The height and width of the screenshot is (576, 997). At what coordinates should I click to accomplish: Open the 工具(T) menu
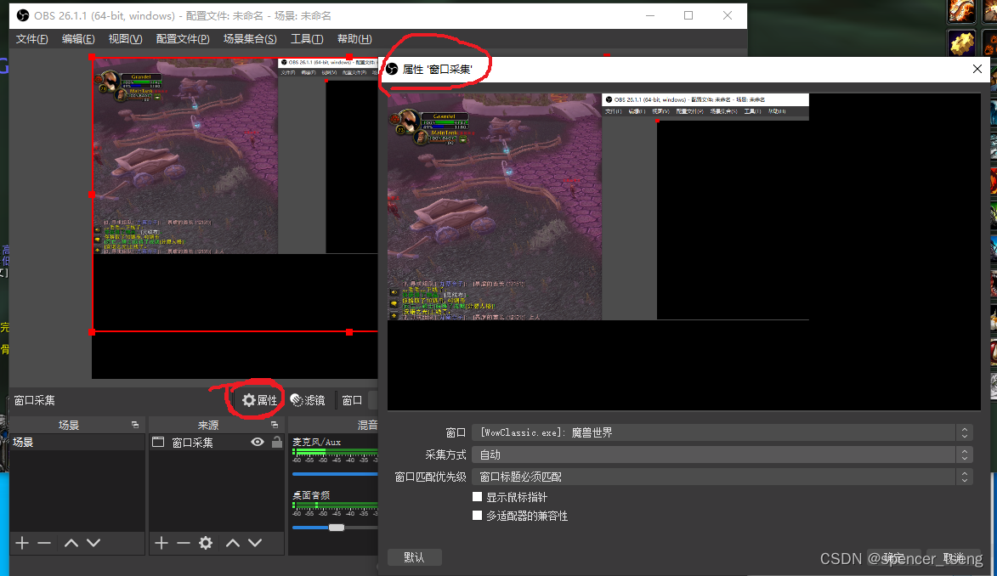[x=307, y=39]
